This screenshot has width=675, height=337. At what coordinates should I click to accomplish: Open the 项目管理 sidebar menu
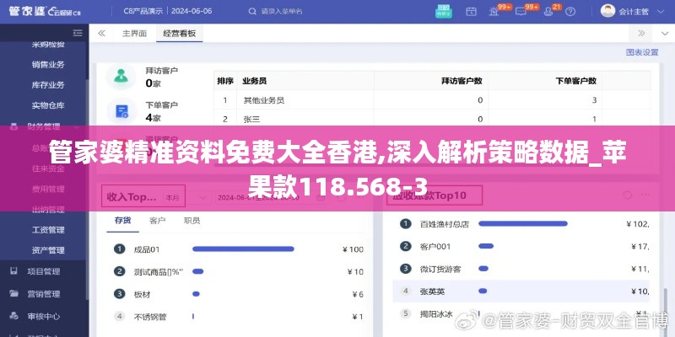pyautogui.click(x=43, y=271)
